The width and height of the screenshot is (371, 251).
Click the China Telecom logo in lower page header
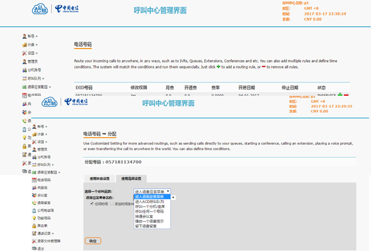tap(76, 102)
